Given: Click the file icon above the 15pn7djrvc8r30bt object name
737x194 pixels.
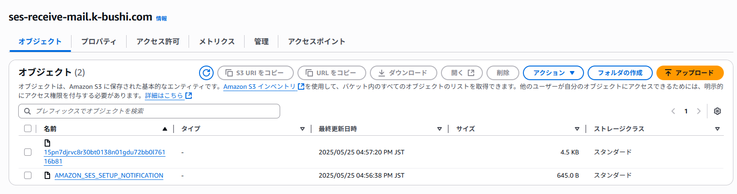Looking at the screenshot, I should (x=47, y=143).
